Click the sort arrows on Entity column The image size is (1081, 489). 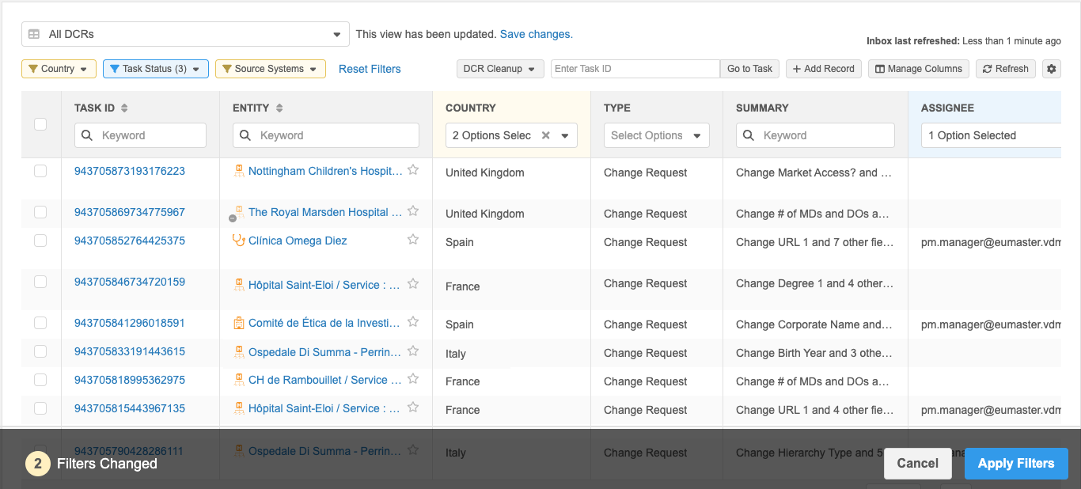tap(279, 108)
